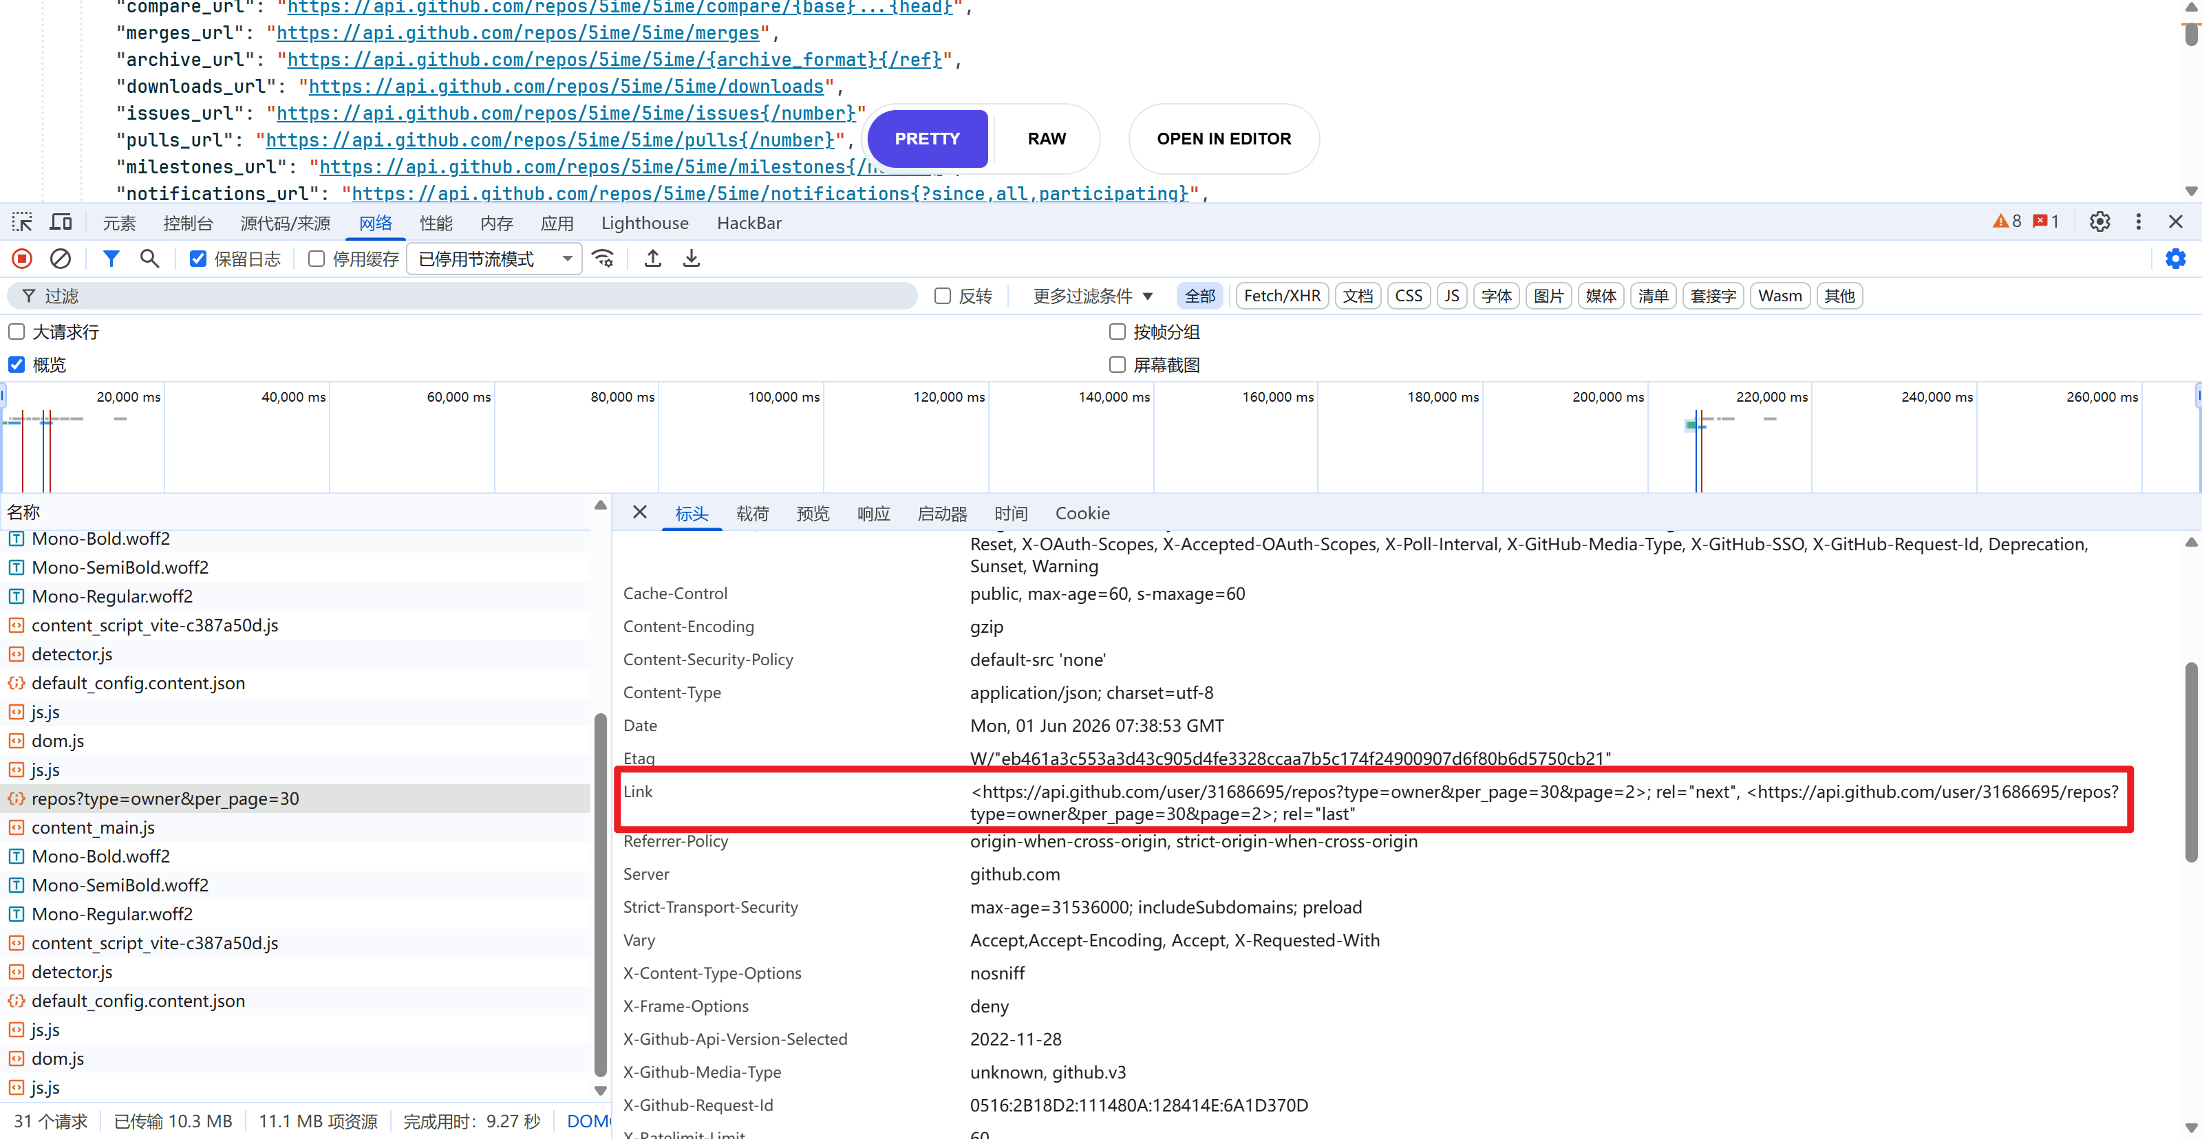Toggle device toolbar emulation icon
The height and width of the screenshot is (1139, 2202).
(61, 222)
